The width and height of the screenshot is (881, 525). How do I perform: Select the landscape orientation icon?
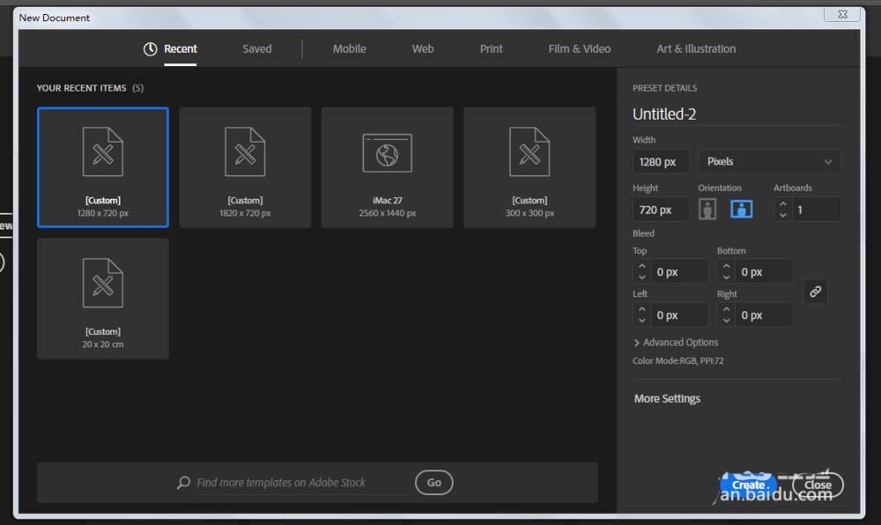coord(741,210)
